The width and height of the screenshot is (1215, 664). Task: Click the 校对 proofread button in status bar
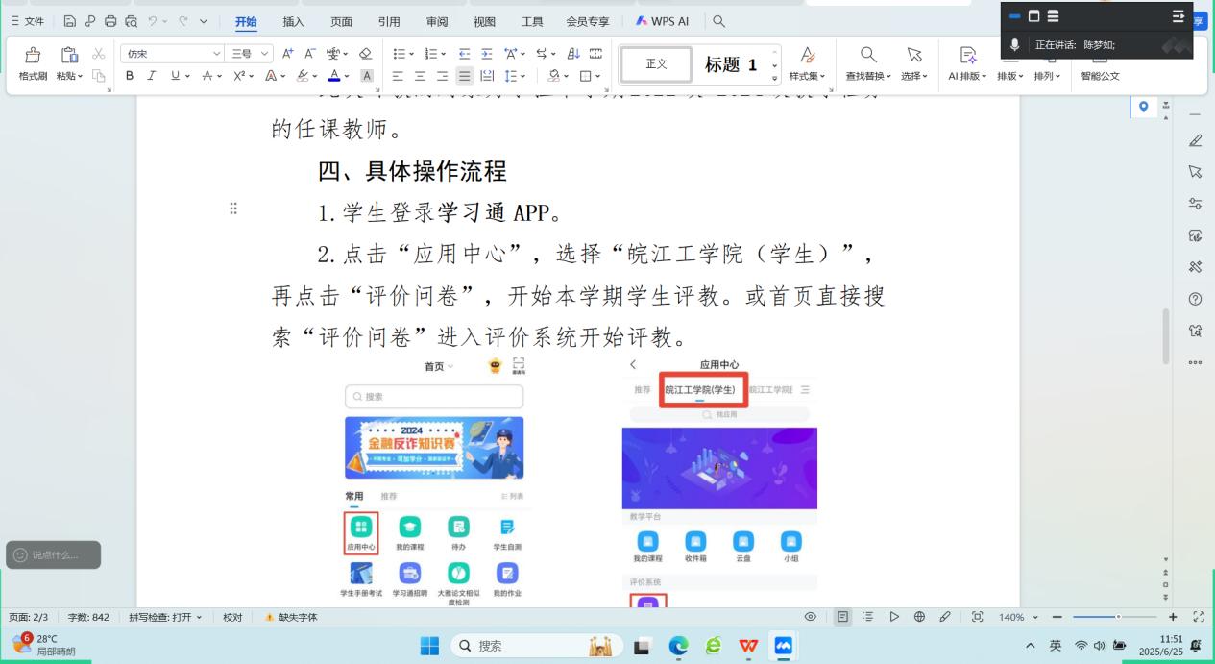tap(231, 616)
